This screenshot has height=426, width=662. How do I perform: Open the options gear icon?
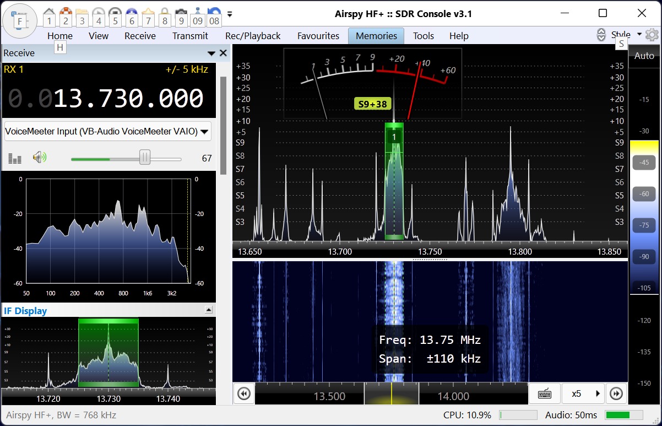click(x=652, y=35)
